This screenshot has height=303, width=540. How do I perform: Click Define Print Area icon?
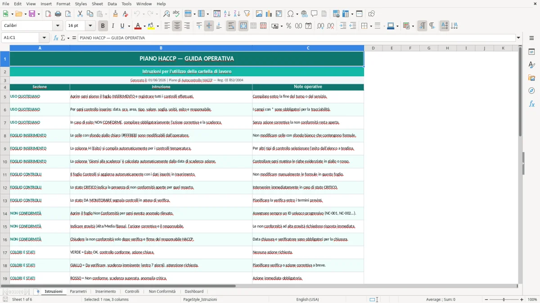click(336, 14)
